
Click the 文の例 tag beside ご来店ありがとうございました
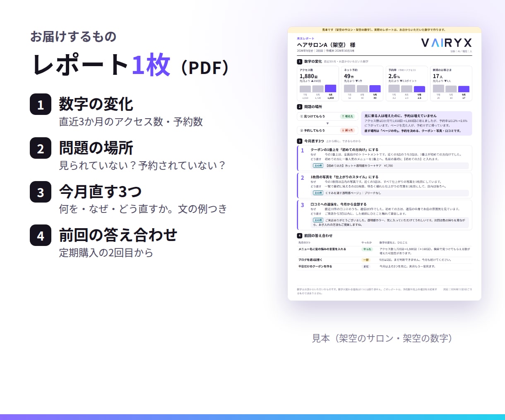[318, 220]
